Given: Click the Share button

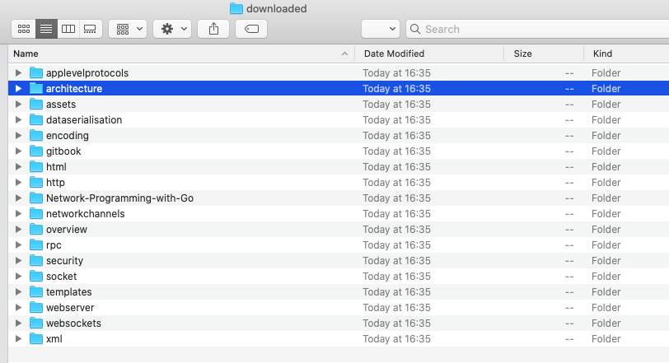Looking at the screenshot, I should click(x=213, y=29).
